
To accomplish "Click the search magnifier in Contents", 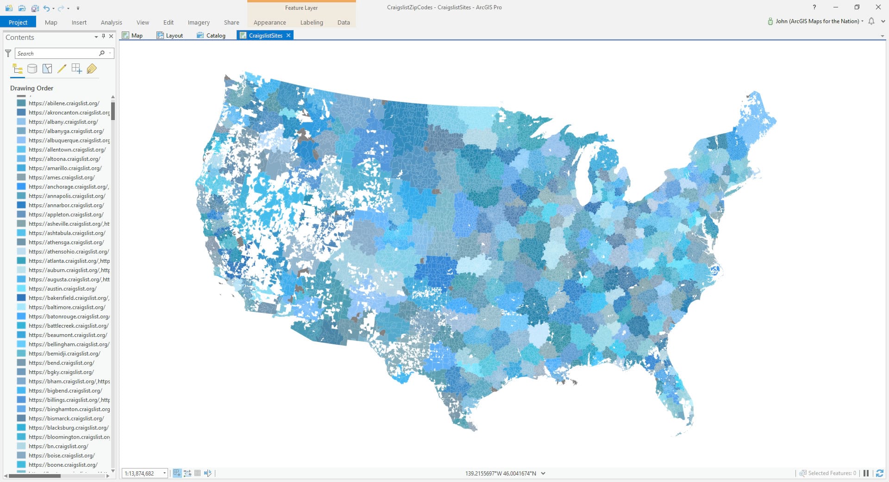I will point(102,53).
